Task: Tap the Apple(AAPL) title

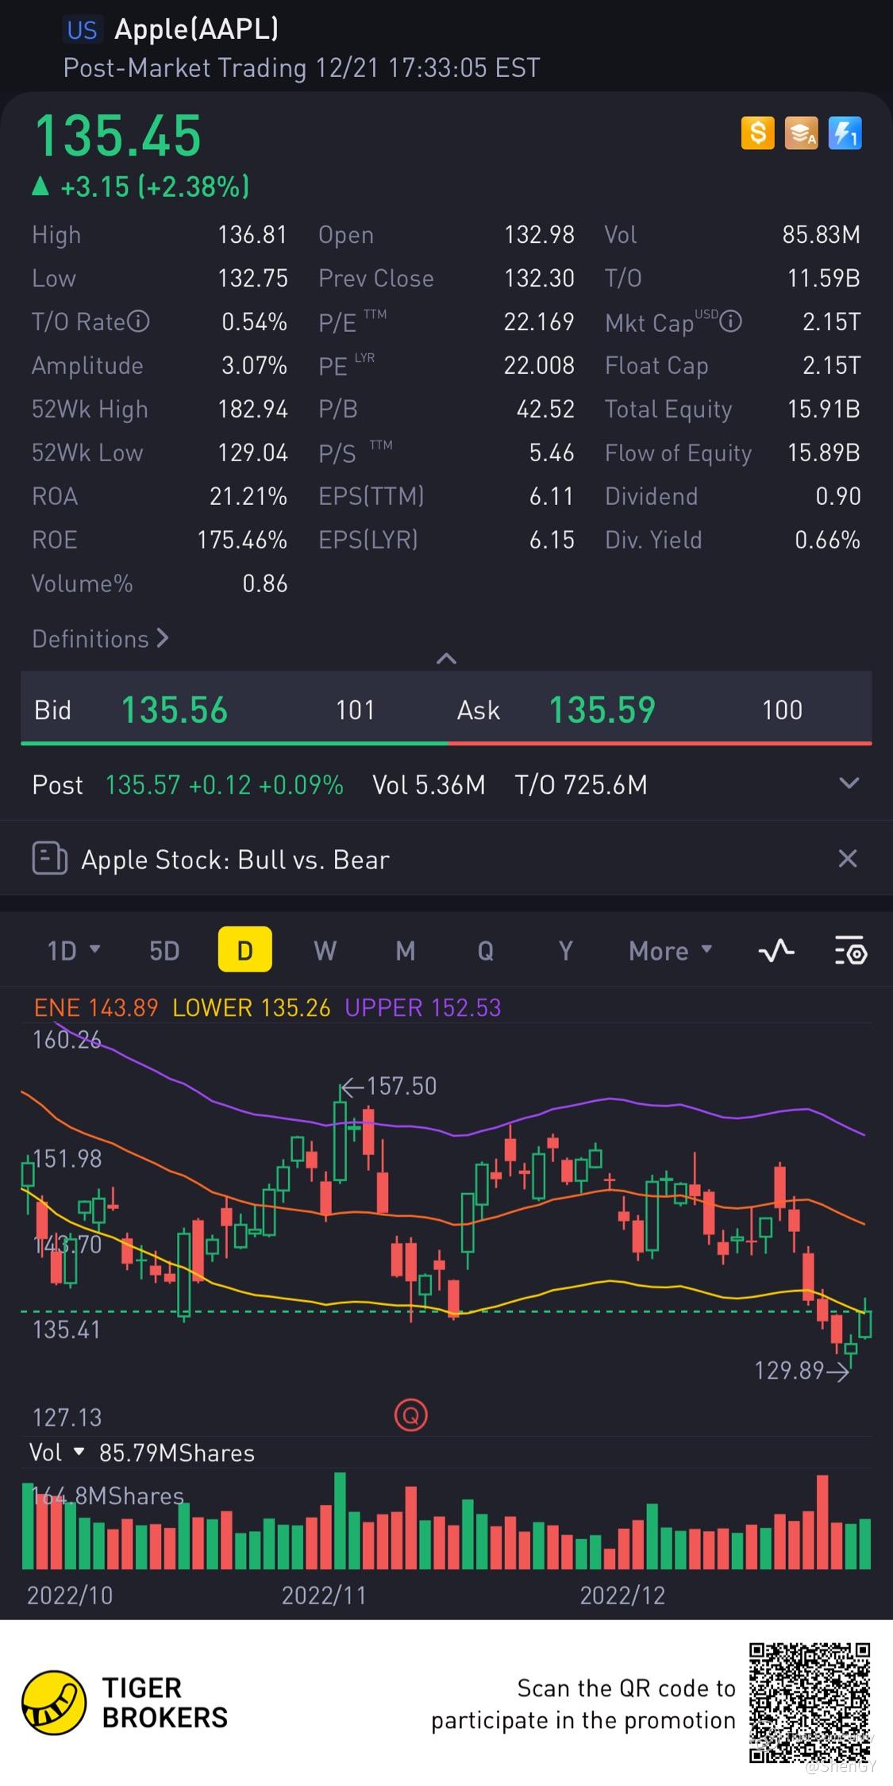Action: click(x=197, y=29)
